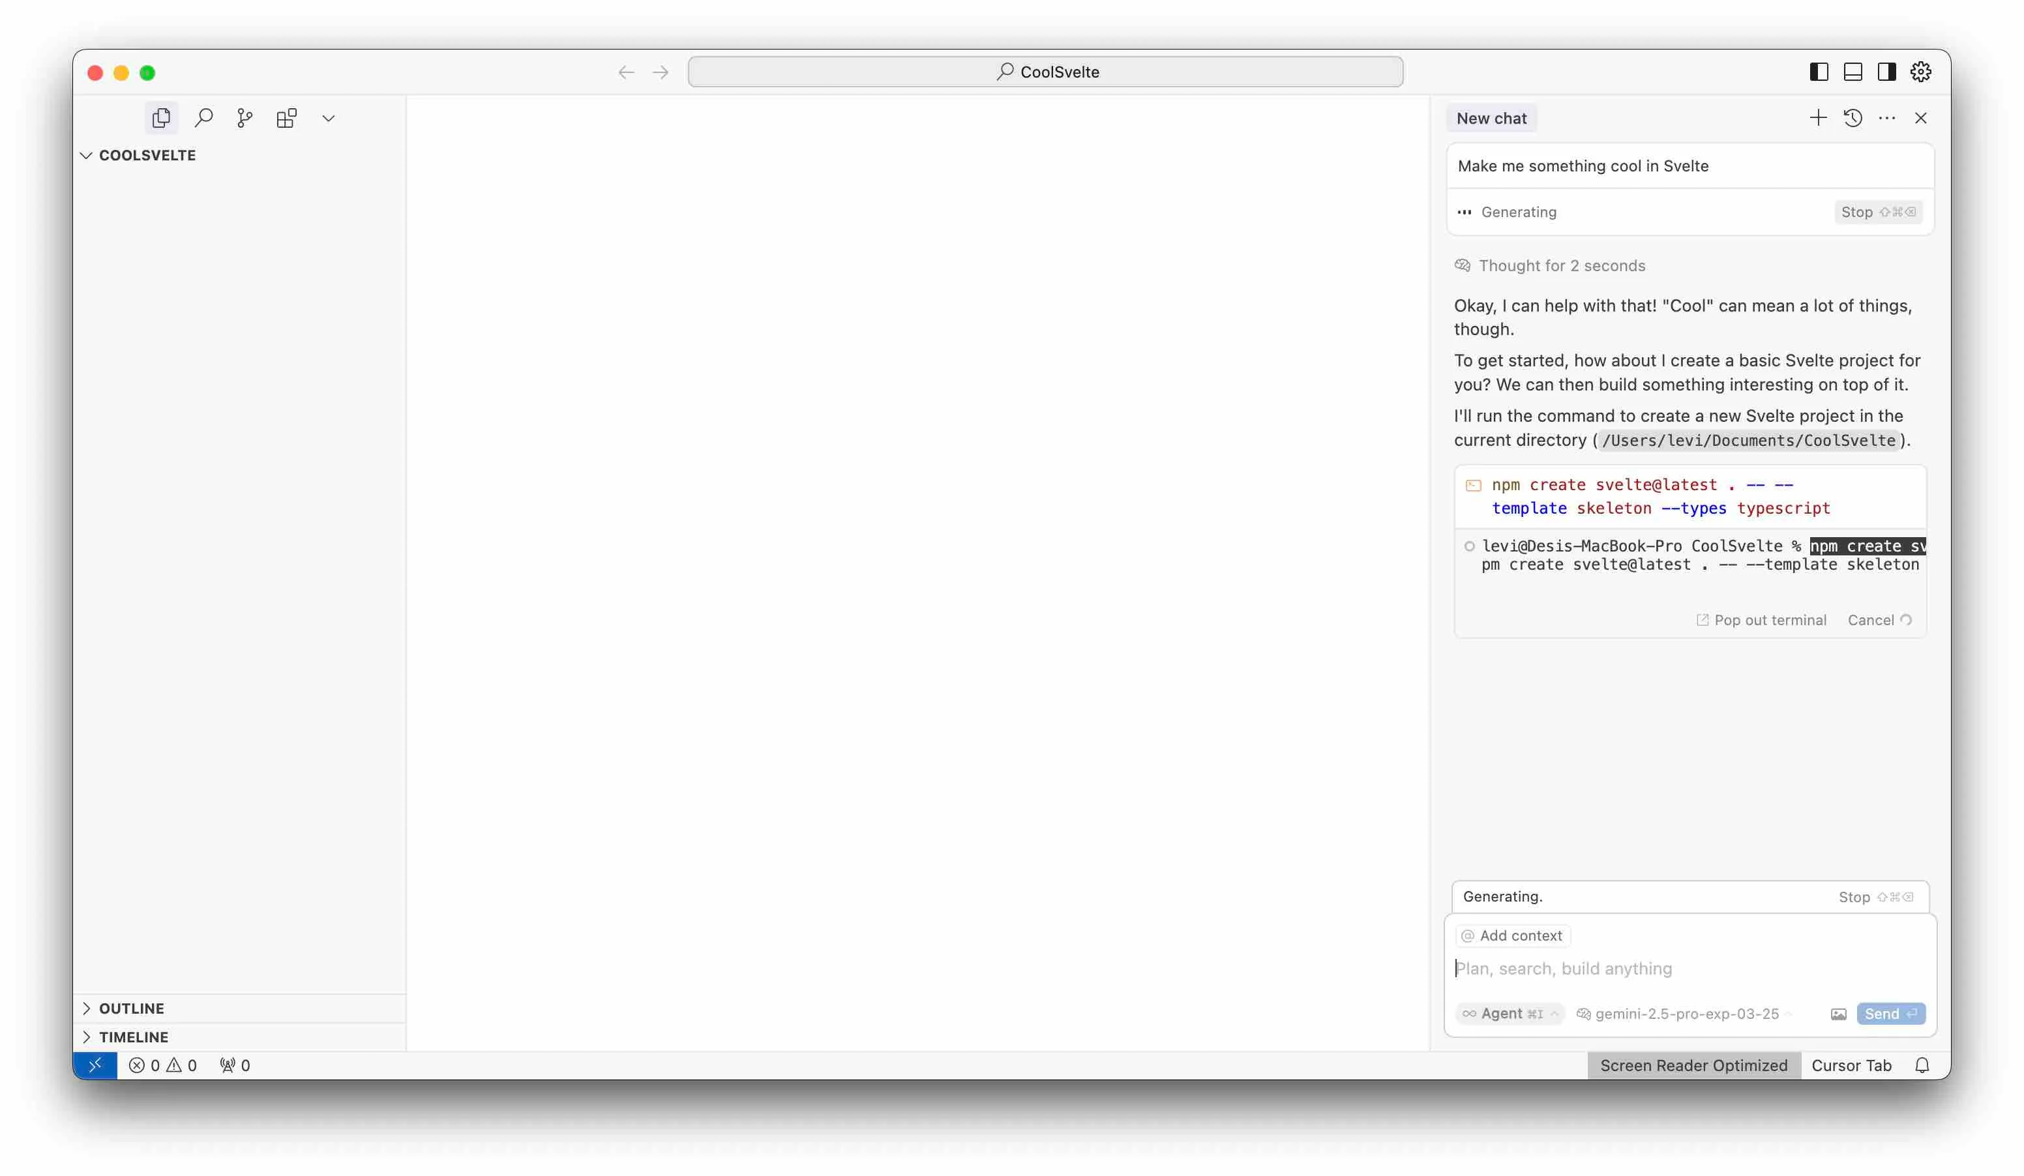Cancel the running terminal command
This screenshot has width=2024, height=1176.
(x=1873, y=619)
